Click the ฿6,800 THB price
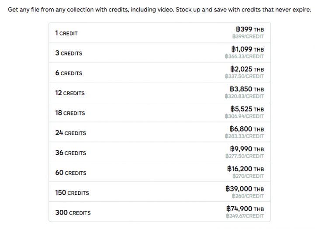This screenshot has width=318, height=229. click(x=247, y=129)
